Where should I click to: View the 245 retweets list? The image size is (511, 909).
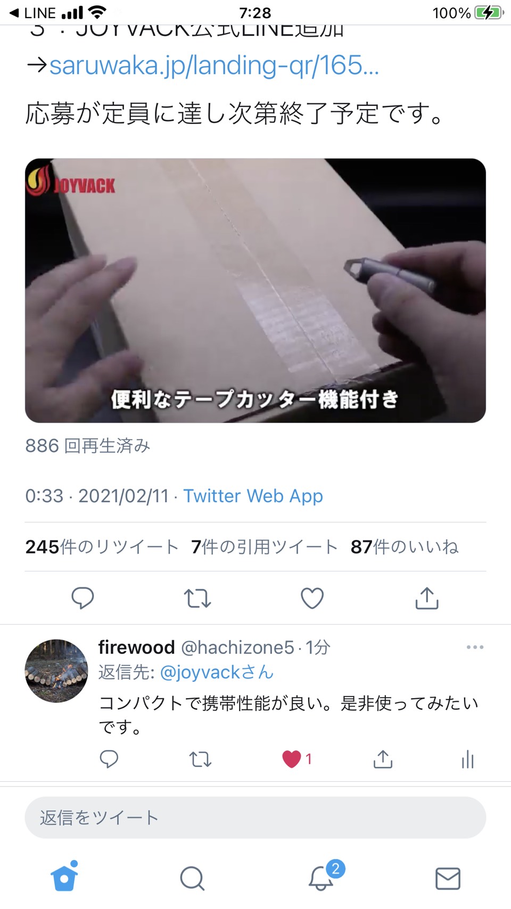point(102,547)
